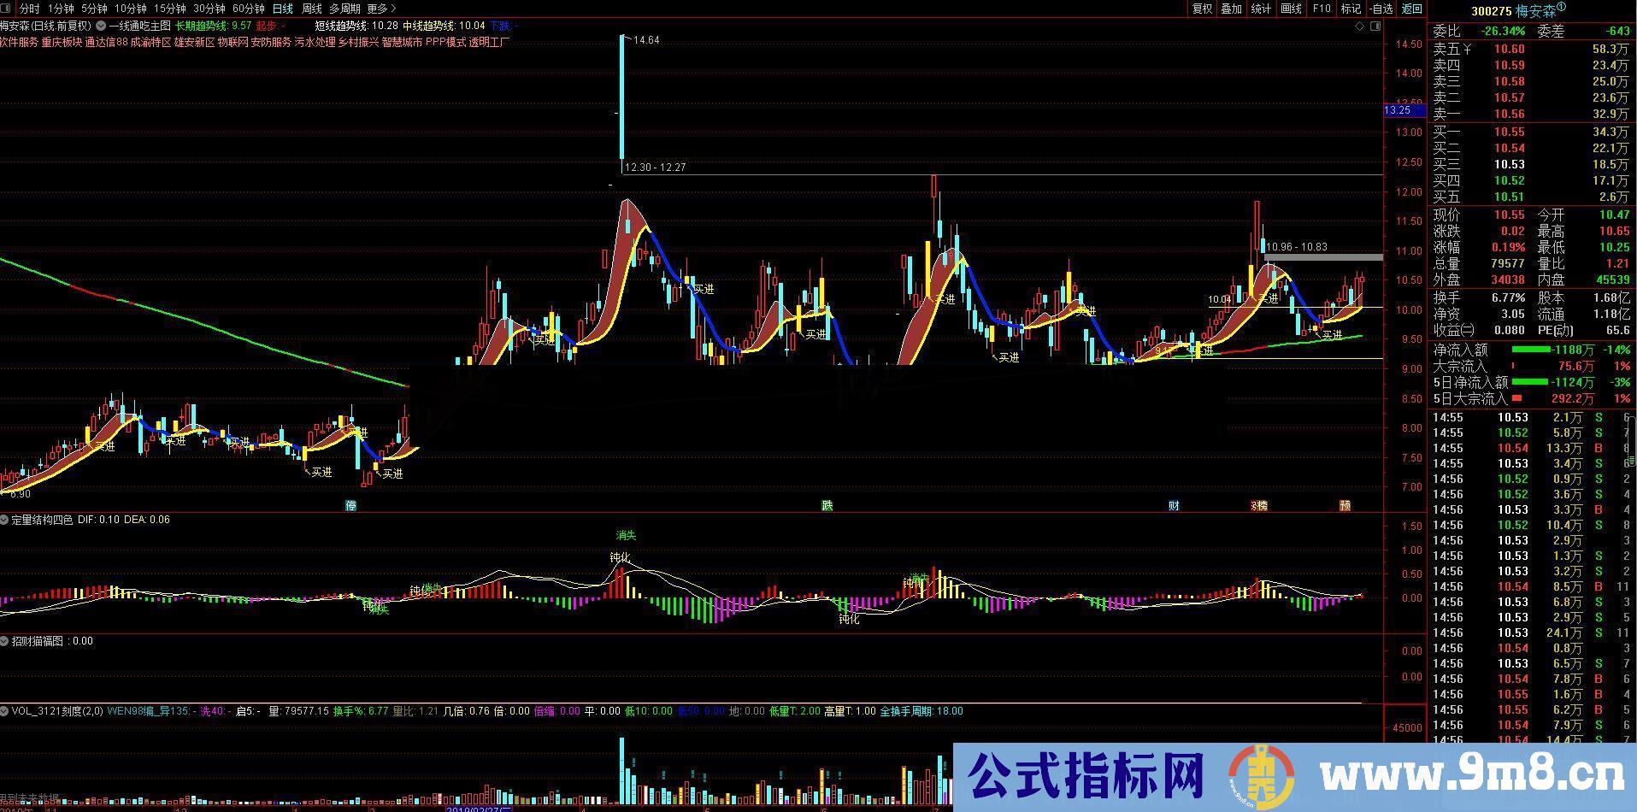Toggle -自选 watchlist membership

pyautogui.click(x=1380, y=9)
